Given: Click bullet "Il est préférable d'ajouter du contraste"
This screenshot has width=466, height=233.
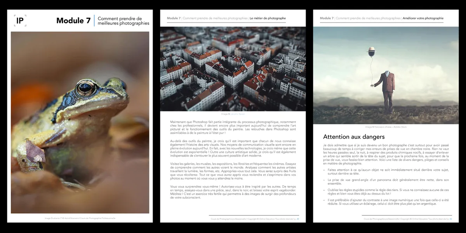Looking at the screenshot, I should tap(386, 202).
